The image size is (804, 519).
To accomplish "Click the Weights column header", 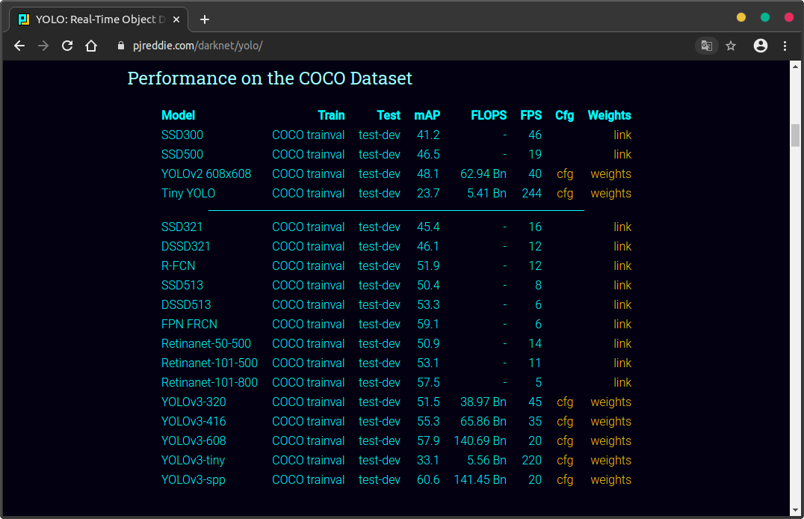I will 609,115.
